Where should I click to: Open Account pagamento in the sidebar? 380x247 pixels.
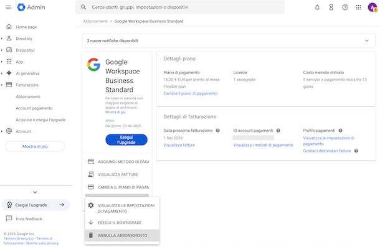pos(34,108)
